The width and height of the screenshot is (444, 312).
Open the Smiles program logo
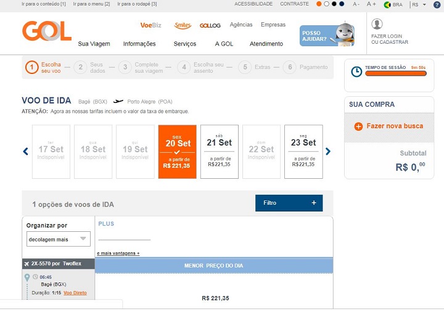pyautogui.click(x=183, y=25)
